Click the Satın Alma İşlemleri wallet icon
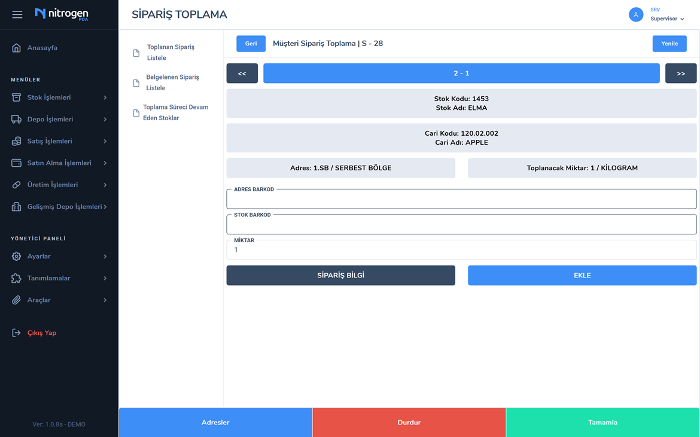 (17, 163)
